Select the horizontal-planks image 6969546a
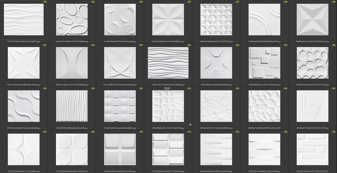 pyautogui.click(x=216, y=149)
